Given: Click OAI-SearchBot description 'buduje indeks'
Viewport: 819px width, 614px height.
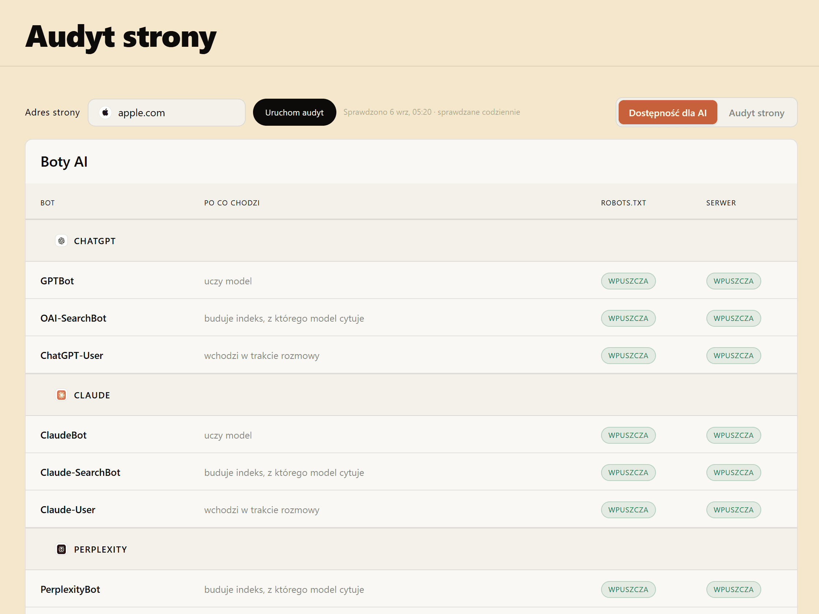Looking at the screenshot, I should click(x=284, y=319).
